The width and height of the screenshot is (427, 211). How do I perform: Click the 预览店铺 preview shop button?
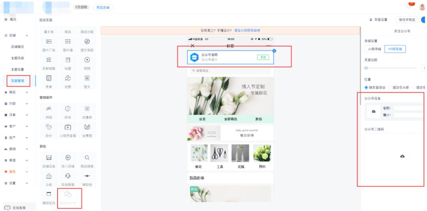103,7
